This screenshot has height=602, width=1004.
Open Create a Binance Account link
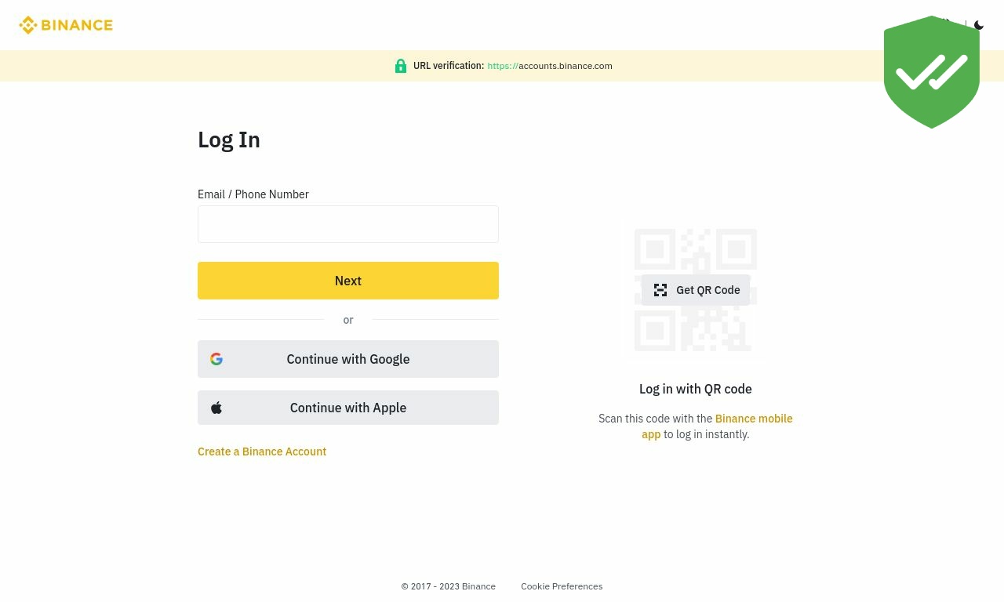click(x=262, y=451)
